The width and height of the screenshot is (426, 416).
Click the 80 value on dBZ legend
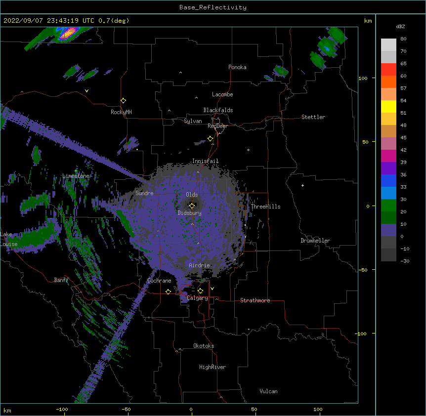[x=403, y=39]
